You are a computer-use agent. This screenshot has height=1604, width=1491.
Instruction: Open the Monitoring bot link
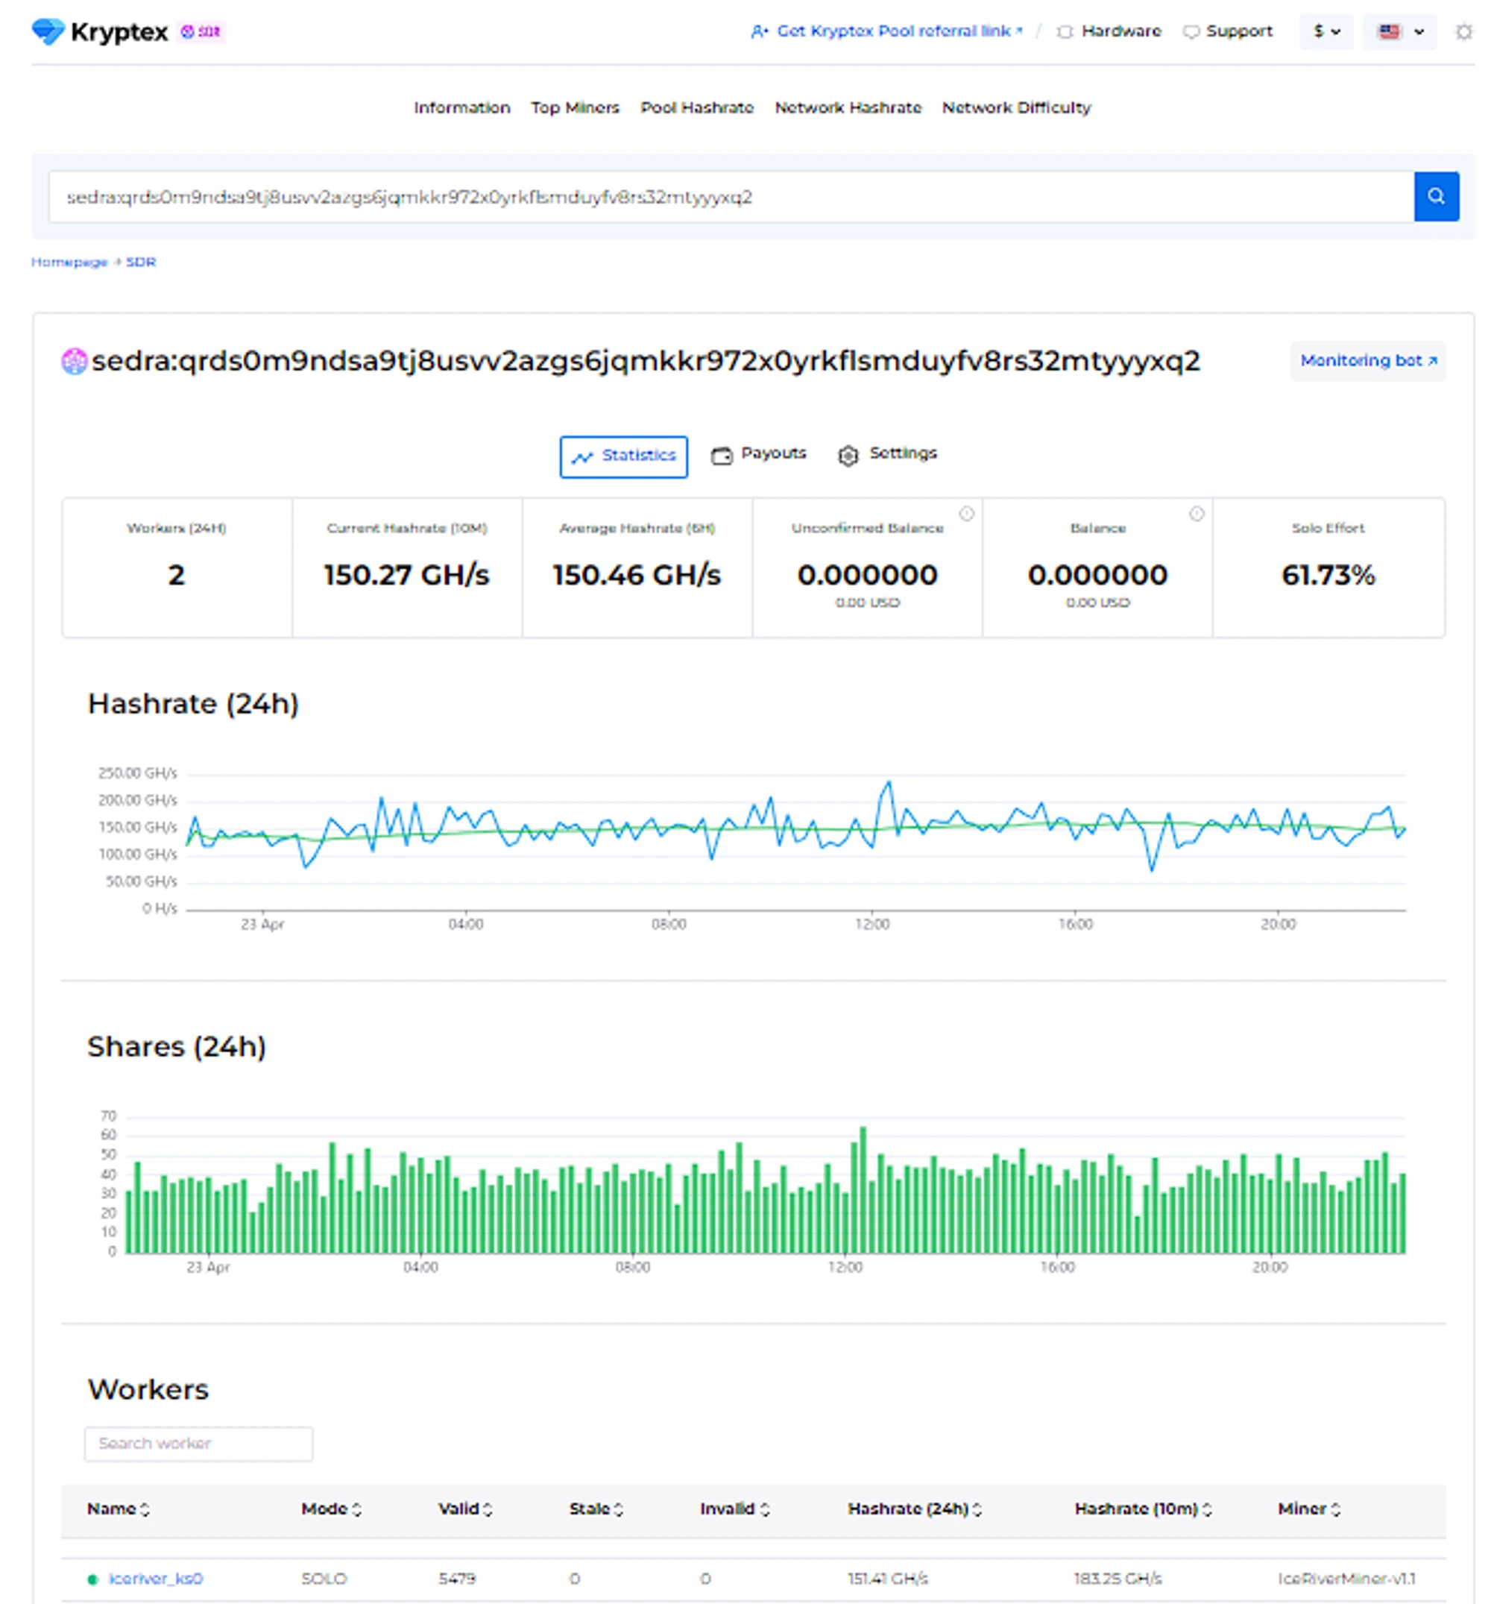coord(1367,361)
